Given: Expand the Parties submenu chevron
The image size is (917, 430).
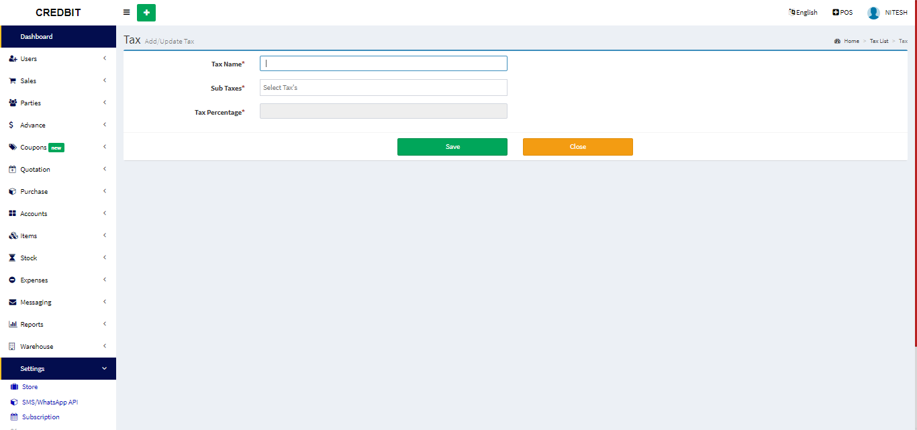Looking at the screenshot, I should [105, 103].
